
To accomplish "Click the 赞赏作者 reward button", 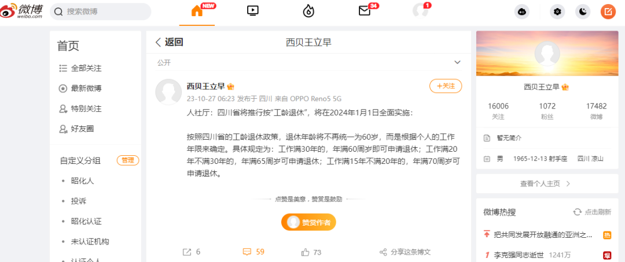I will (308, 222).
